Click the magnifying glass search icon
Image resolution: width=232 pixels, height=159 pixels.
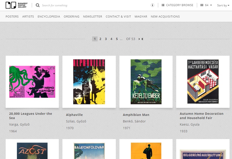point(38,5)
